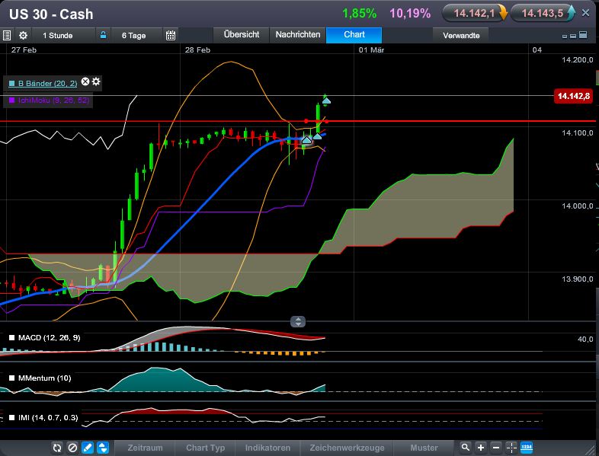The width and height of the screenshot is (599, 456).
Task: Click the 01 Mär date label
Action: tap(371, 50)
